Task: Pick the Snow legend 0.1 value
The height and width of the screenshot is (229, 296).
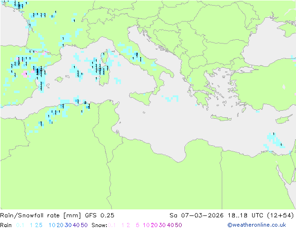Action: (x=112, y=225)
